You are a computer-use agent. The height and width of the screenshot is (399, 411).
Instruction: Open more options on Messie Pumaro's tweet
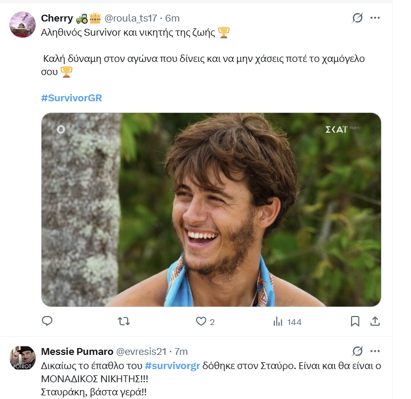375,351
